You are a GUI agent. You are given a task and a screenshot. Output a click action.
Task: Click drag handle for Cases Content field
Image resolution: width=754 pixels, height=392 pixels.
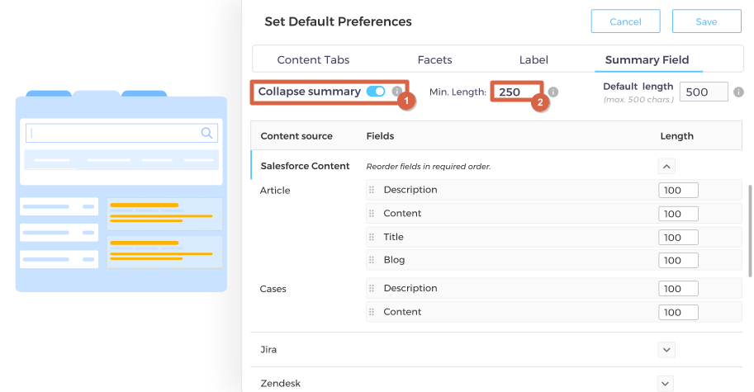[372, 312]
